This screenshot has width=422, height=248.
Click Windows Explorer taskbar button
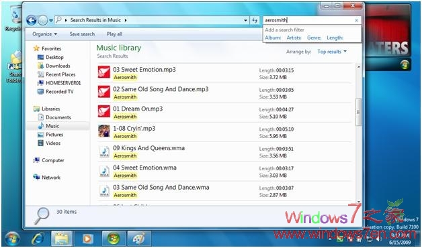(62, 239)
